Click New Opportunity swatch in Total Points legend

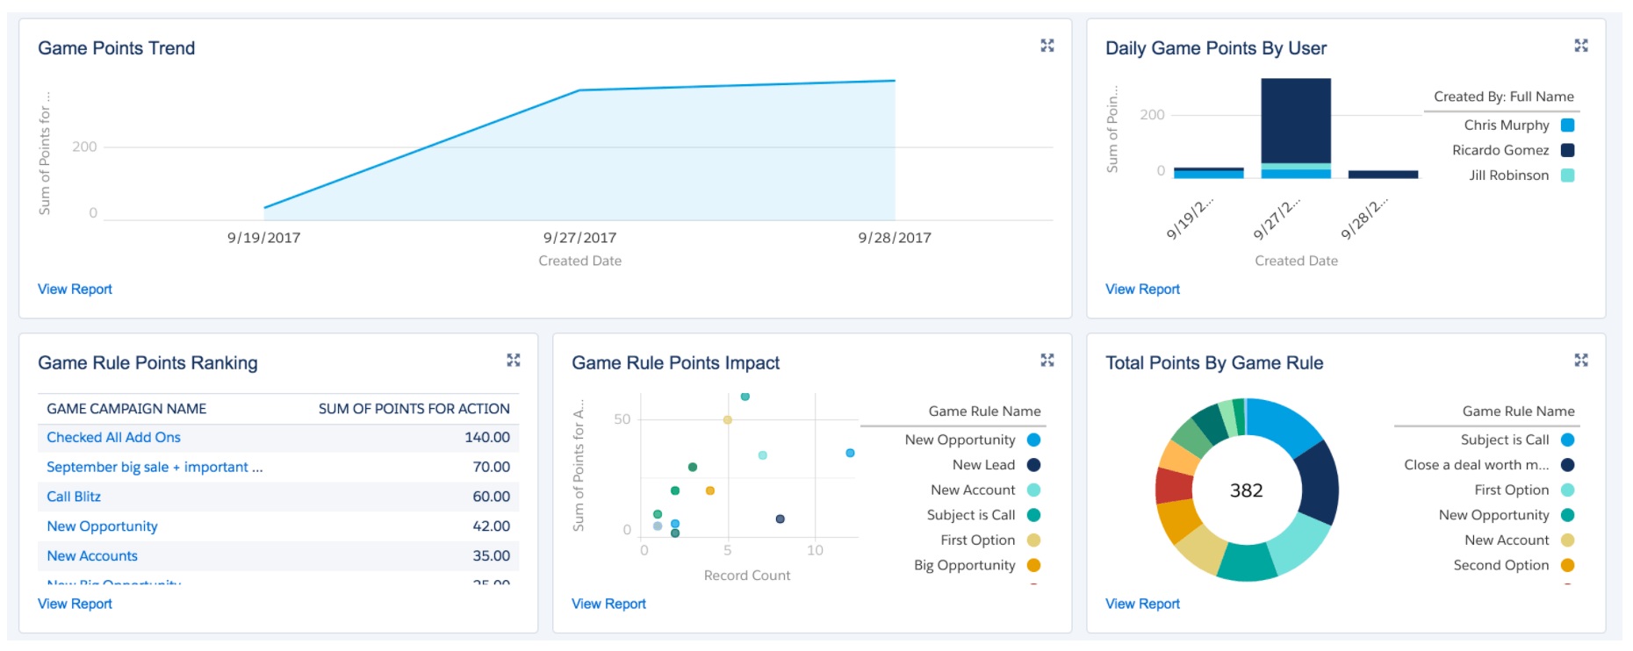1567,516
